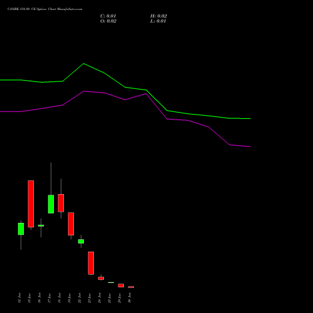Select the tiny green candle above 25 Jan
Viewport: 313px width, 313px height.
point(111,282)
